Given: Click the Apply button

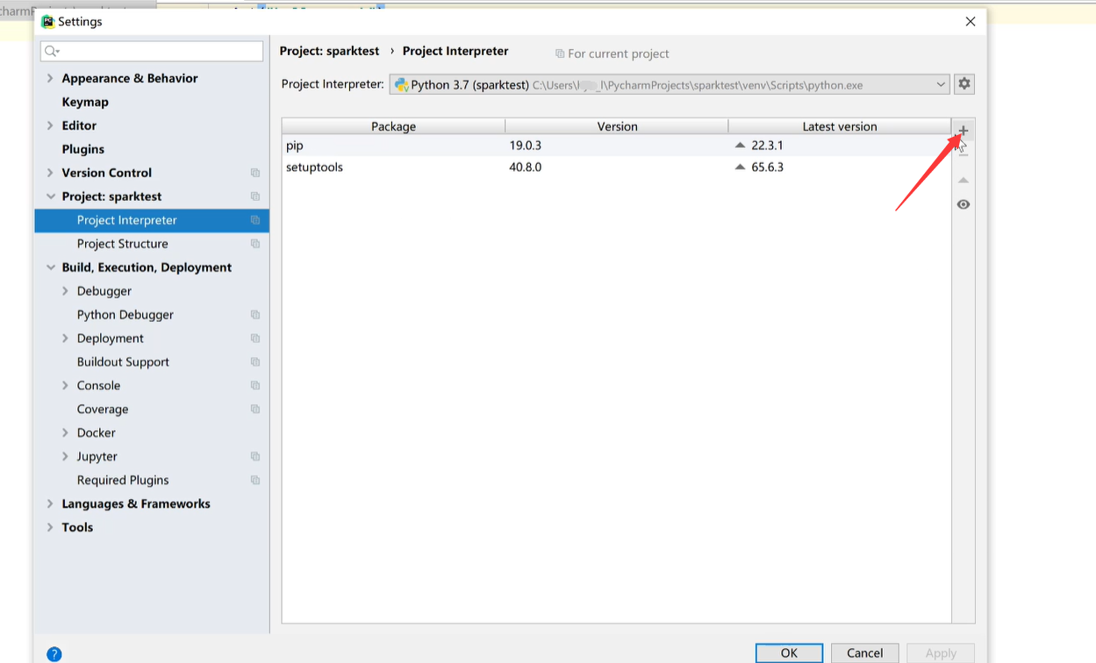Looking at the screenshot, I should pyautogui.click(x=941, y=653).
